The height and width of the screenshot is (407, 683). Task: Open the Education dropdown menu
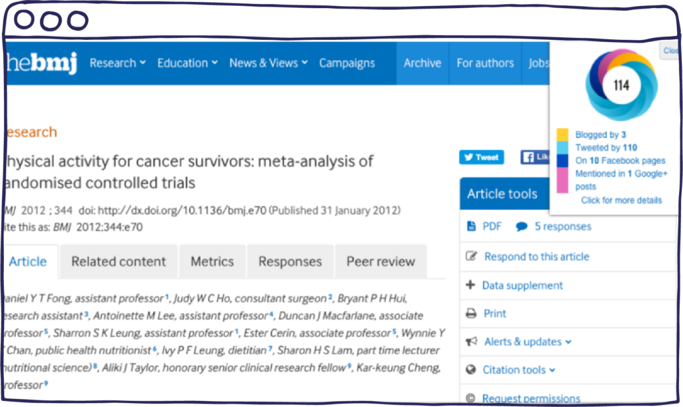click(x=187, y=63)
